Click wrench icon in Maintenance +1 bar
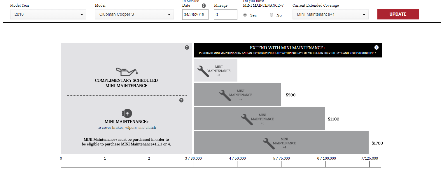This screenshot has width=443, height=175. (203, 71)
